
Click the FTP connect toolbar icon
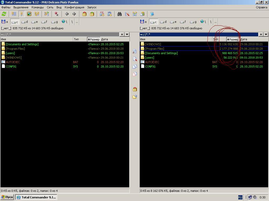point(102,14)
